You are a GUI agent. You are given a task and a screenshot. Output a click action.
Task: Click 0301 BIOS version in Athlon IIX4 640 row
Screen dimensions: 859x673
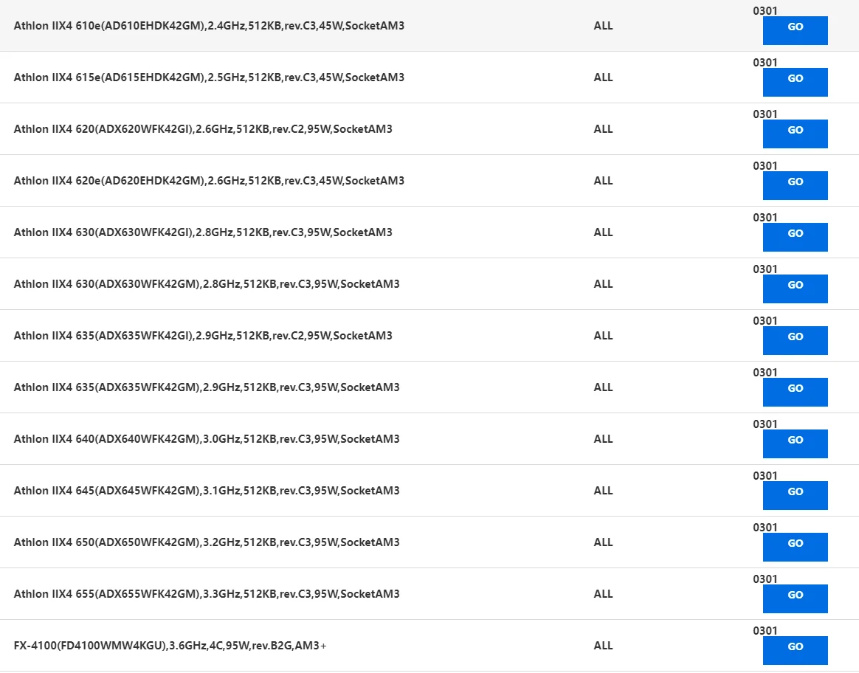point(765,424)
